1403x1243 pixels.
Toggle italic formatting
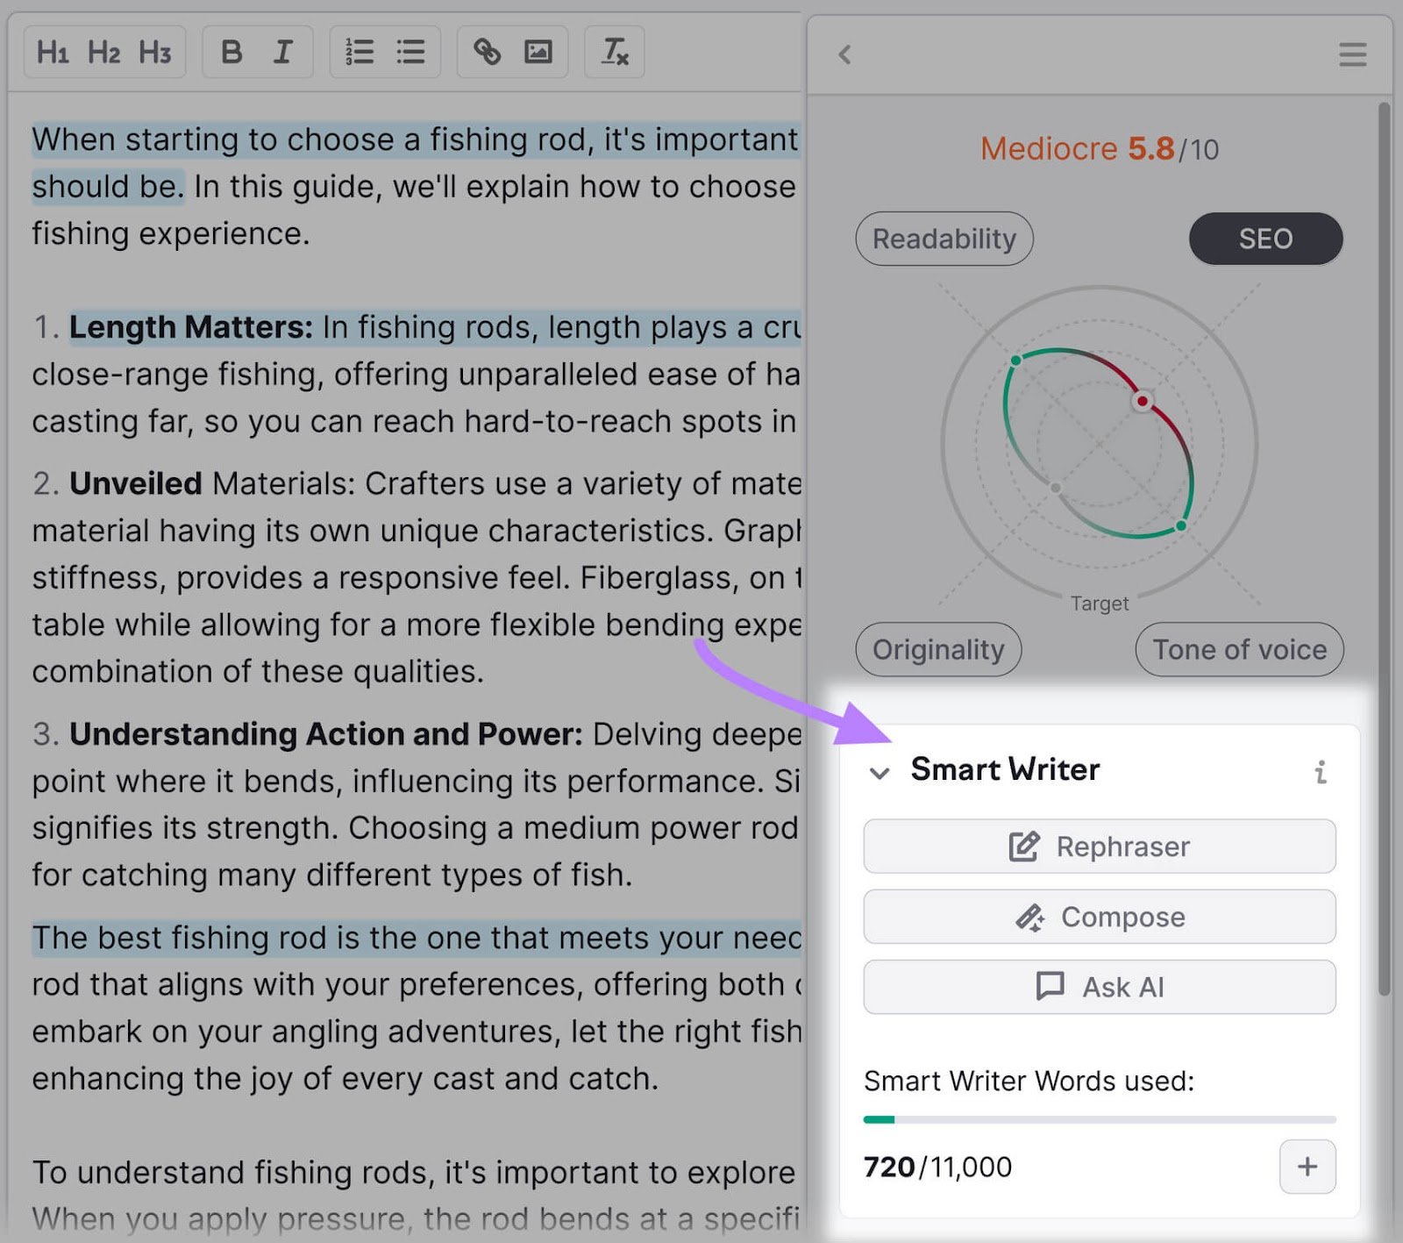[x=281, y=52]
